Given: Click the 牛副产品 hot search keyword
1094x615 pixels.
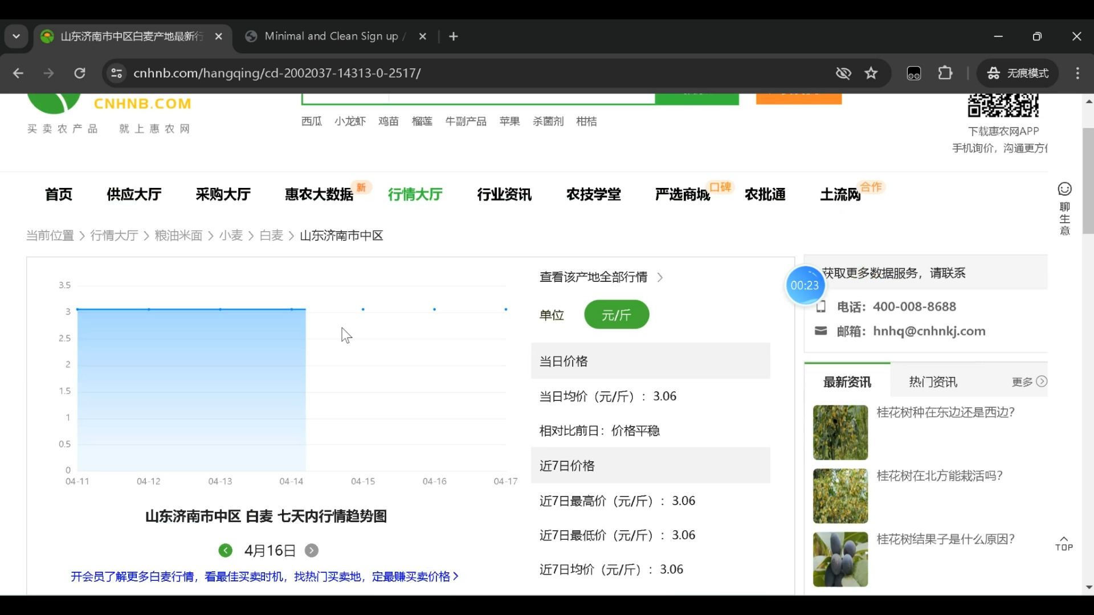Looking at the screenshot, I should (x=466, y=121).
